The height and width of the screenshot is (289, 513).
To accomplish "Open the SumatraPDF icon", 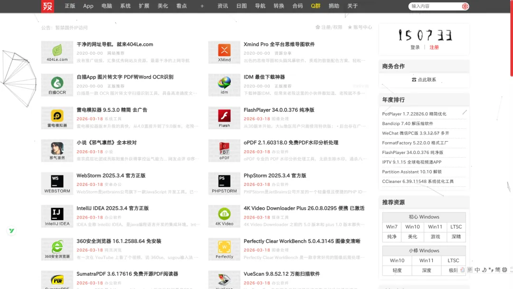I will [57, 280].
